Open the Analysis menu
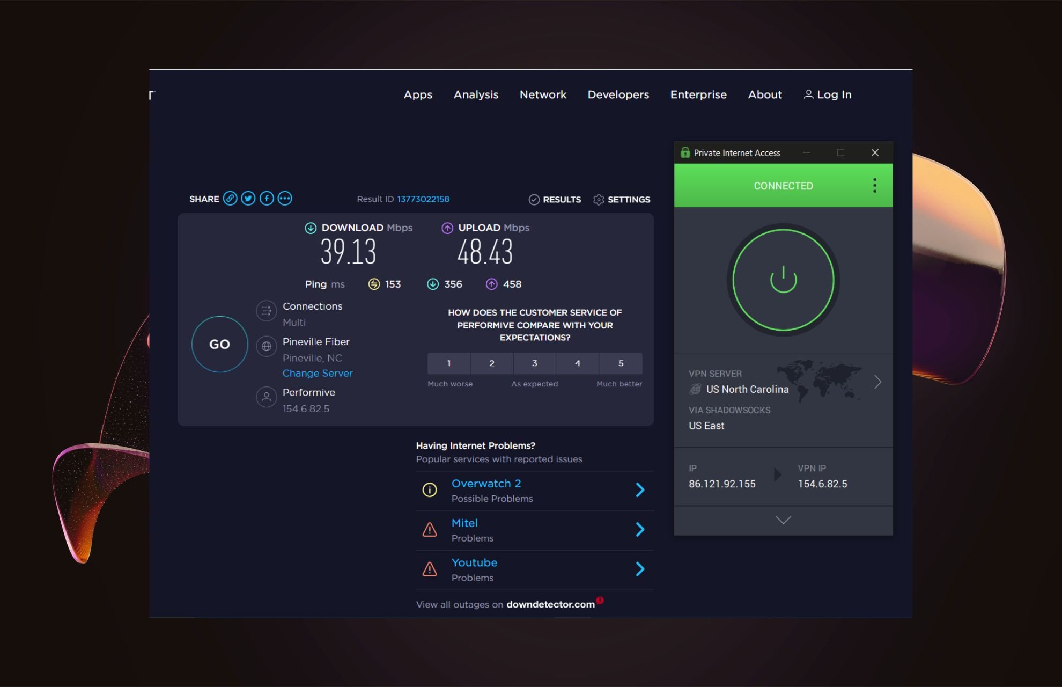Viewport: 1062px width, 687px height. click(x=476, y=94)
